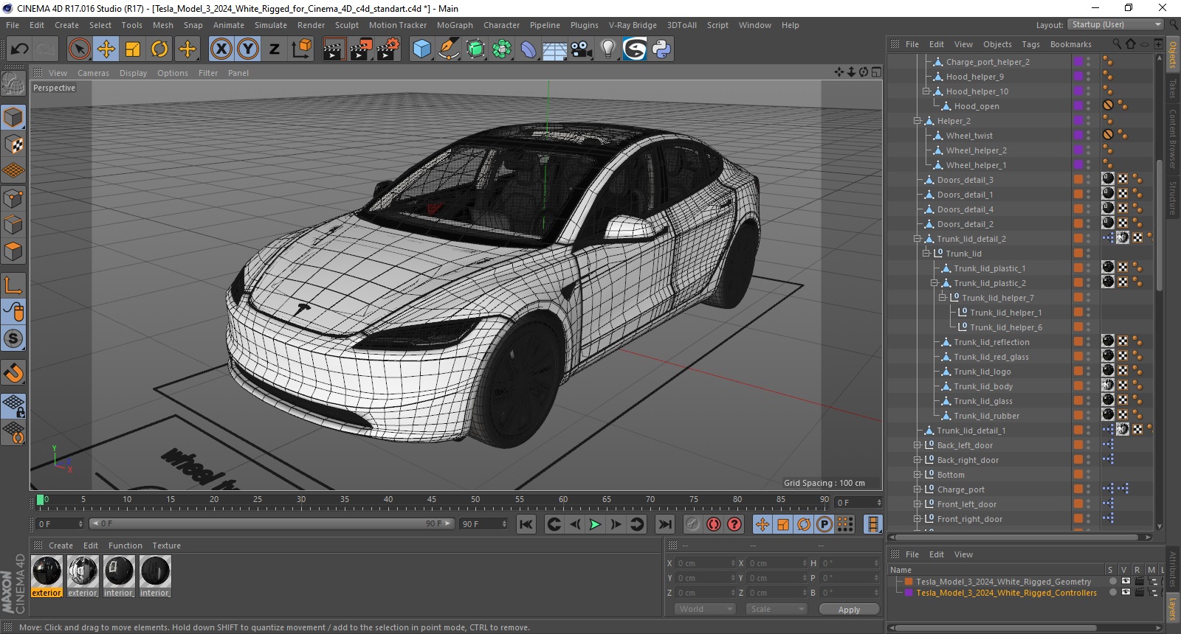Open the MoGraph menu
1181x634 pixels.
tap(455, 25)
